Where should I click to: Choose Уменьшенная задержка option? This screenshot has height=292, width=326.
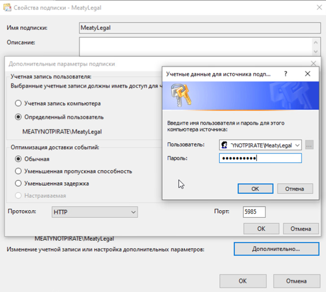pos(18,183)
